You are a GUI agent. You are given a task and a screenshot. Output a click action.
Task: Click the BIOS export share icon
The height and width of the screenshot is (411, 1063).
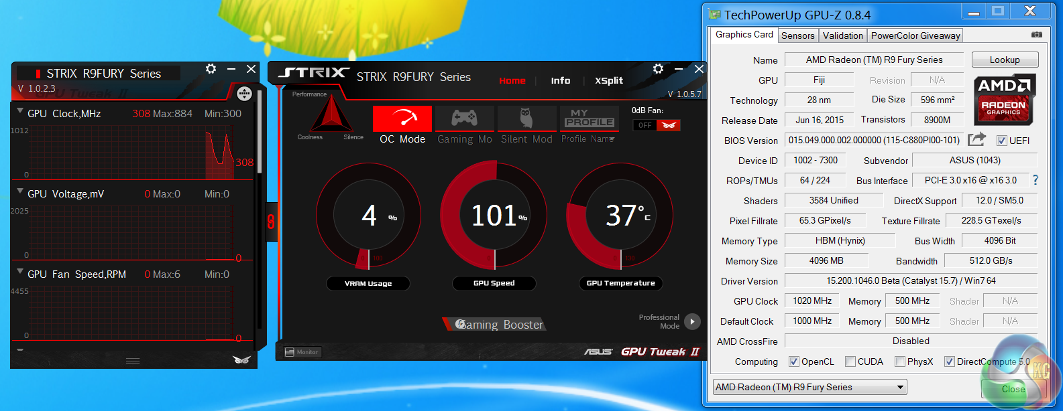click(x=976, y=139)
